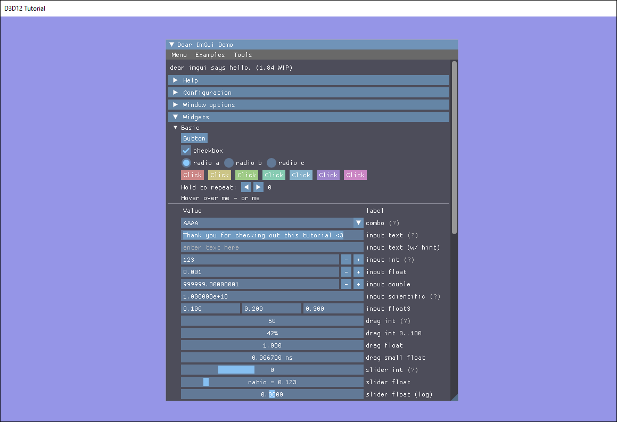Click the drag float field showing 1.000
617x422 pixels.
(272, 345)
